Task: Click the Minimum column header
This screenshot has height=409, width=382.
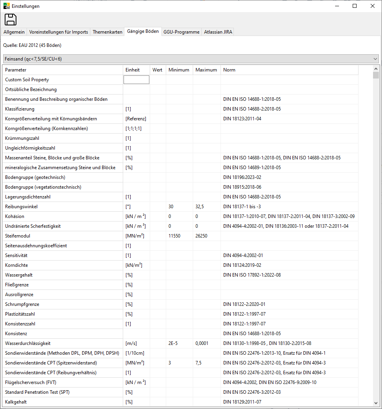Action: tap(179, 70)
